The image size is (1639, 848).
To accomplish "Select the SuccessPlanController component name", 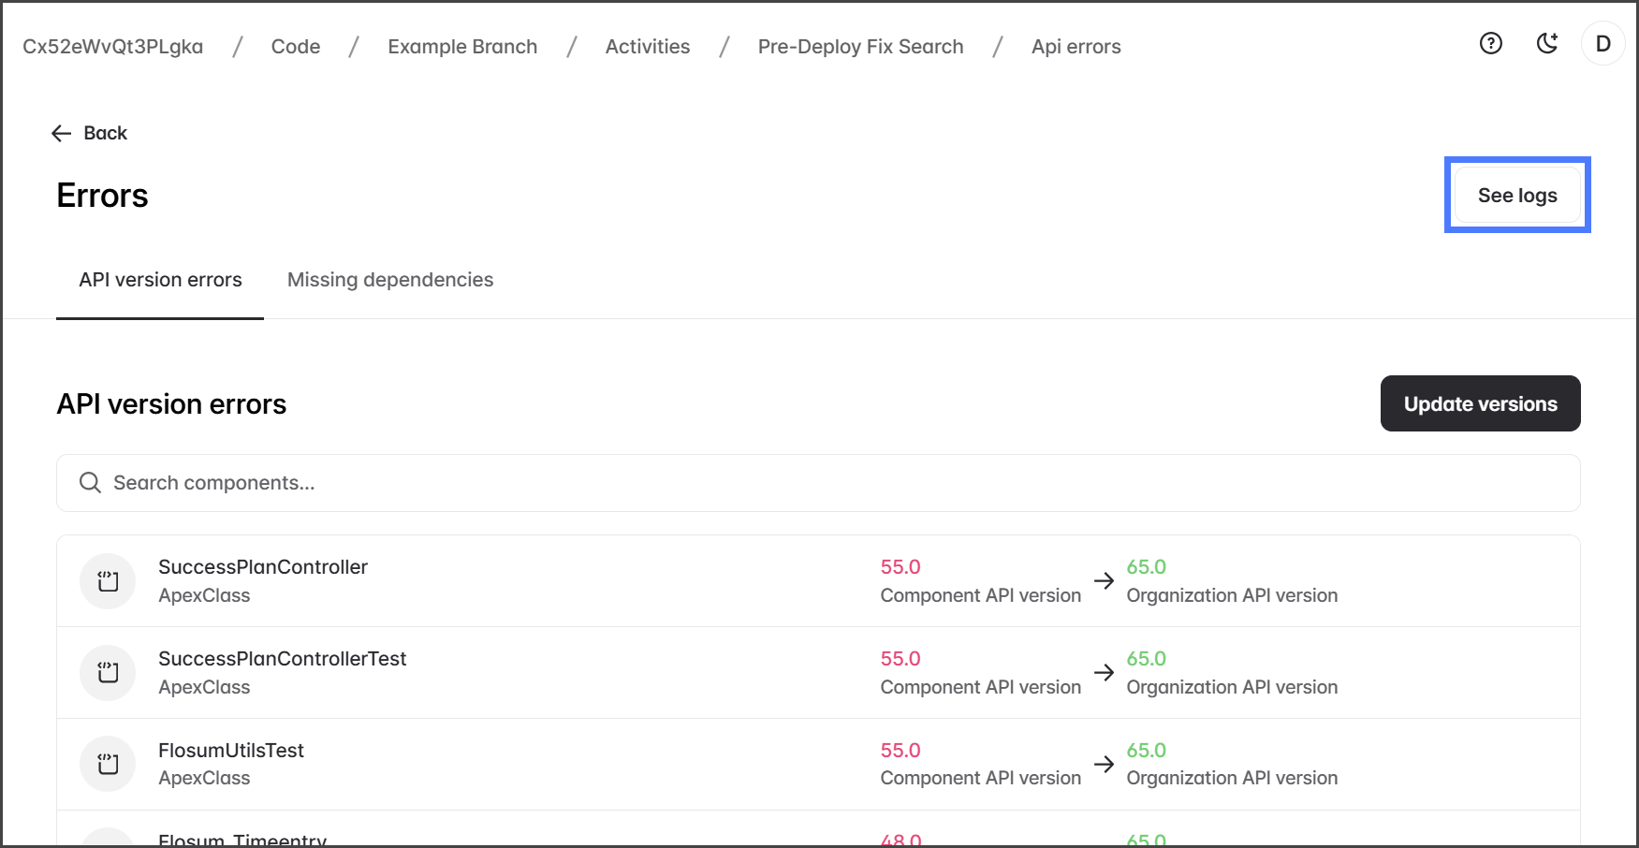I will pyautogui.click(x=262, y=567).
